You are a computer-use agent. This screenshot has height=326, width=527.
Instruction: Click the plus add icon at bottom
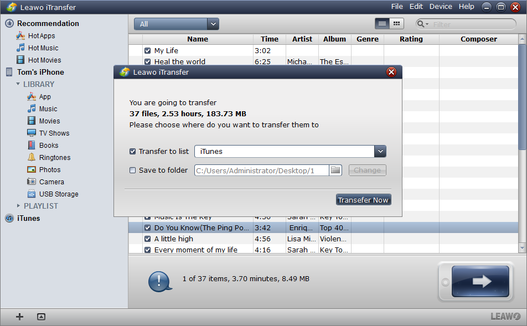19,317
